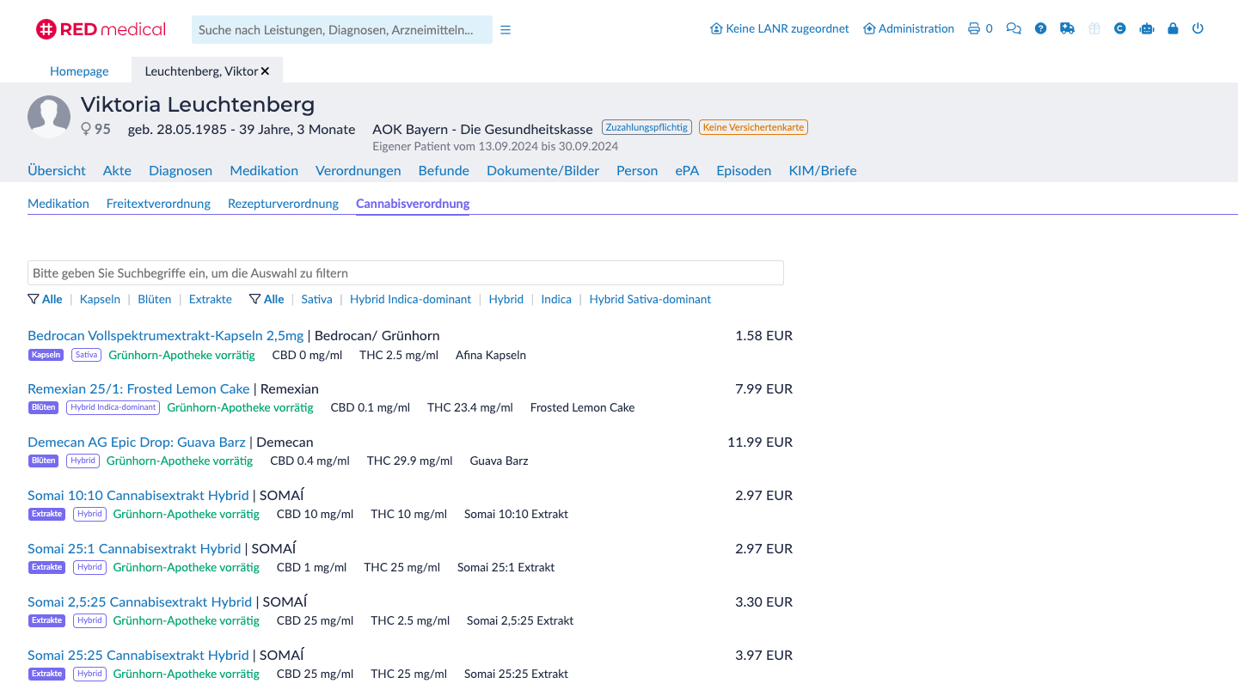
Task: Click the 11.99 EUR price
Action: pyautogui.click(x=760, y=442)
